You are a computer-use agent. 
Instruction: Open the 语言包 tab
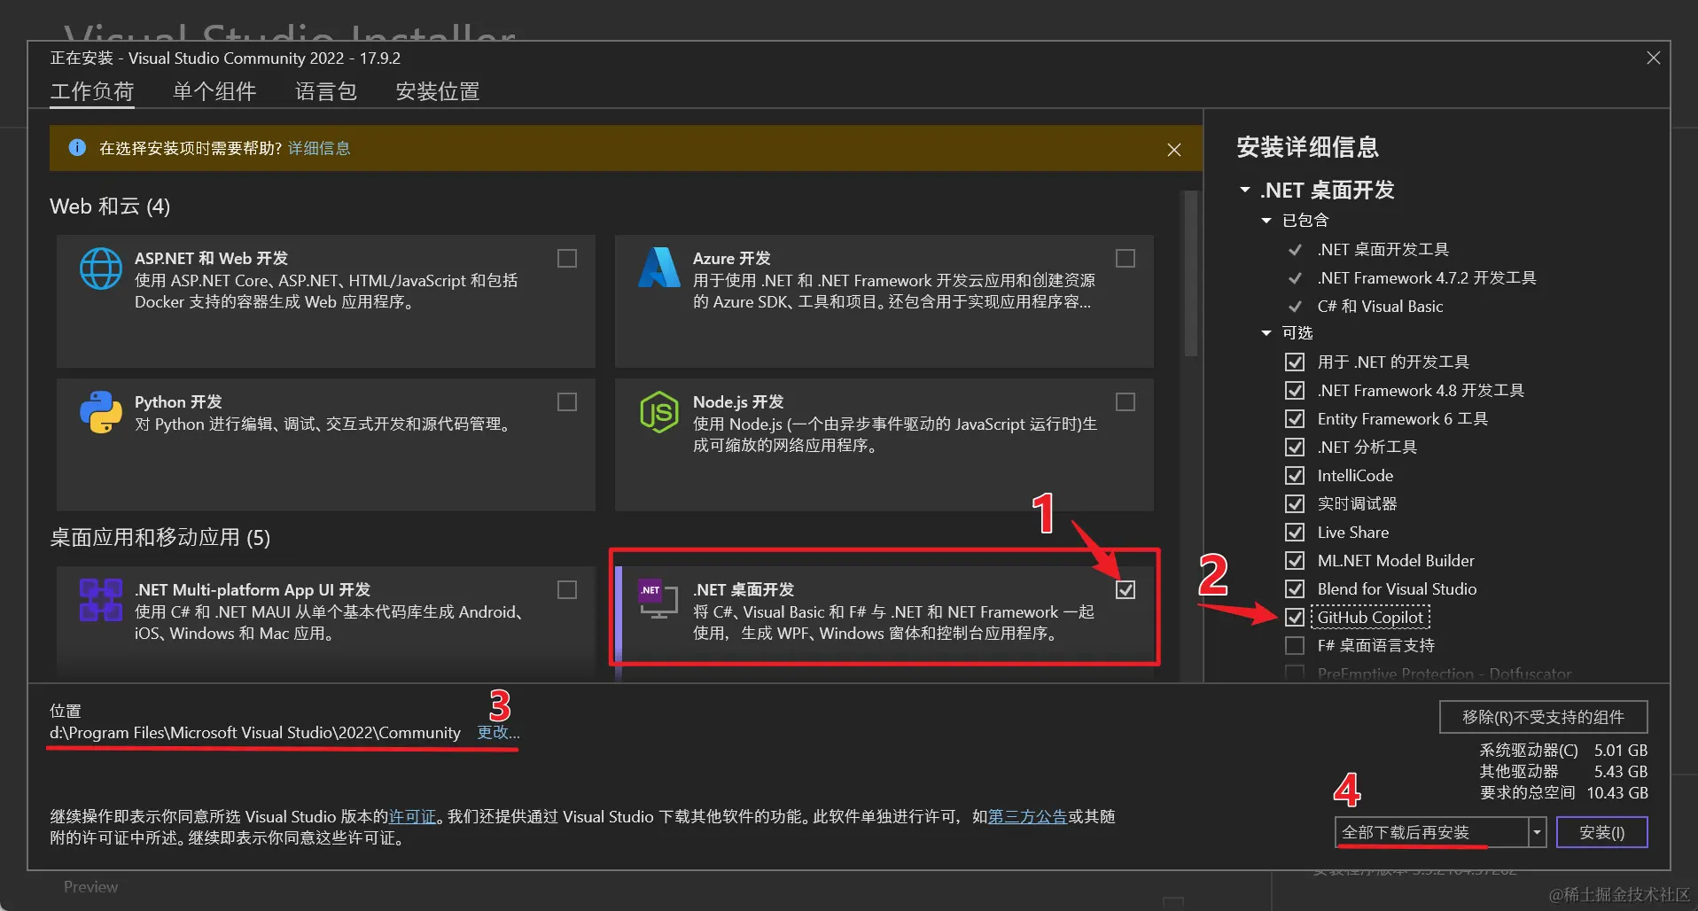326,91
